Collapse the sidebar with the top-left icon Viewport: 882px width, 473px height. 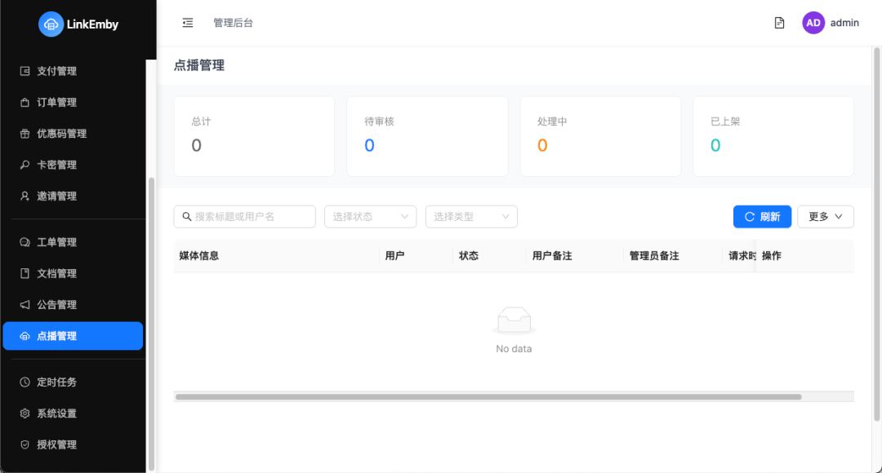(x=187, y=23)
